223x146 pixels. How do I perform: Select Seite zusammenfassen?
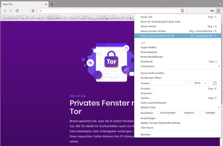(x=178, y=103)
